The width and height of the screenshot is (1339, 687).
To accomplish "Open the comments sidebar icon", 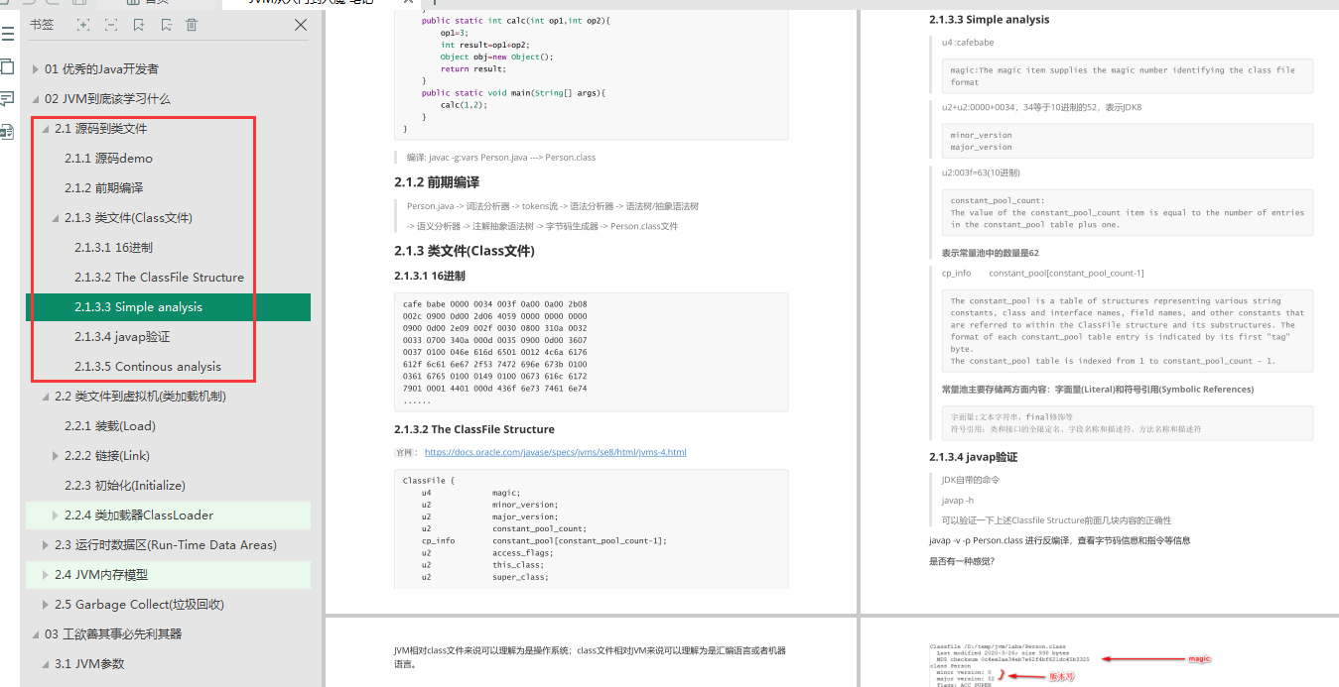I will click(x=8, y=98).
